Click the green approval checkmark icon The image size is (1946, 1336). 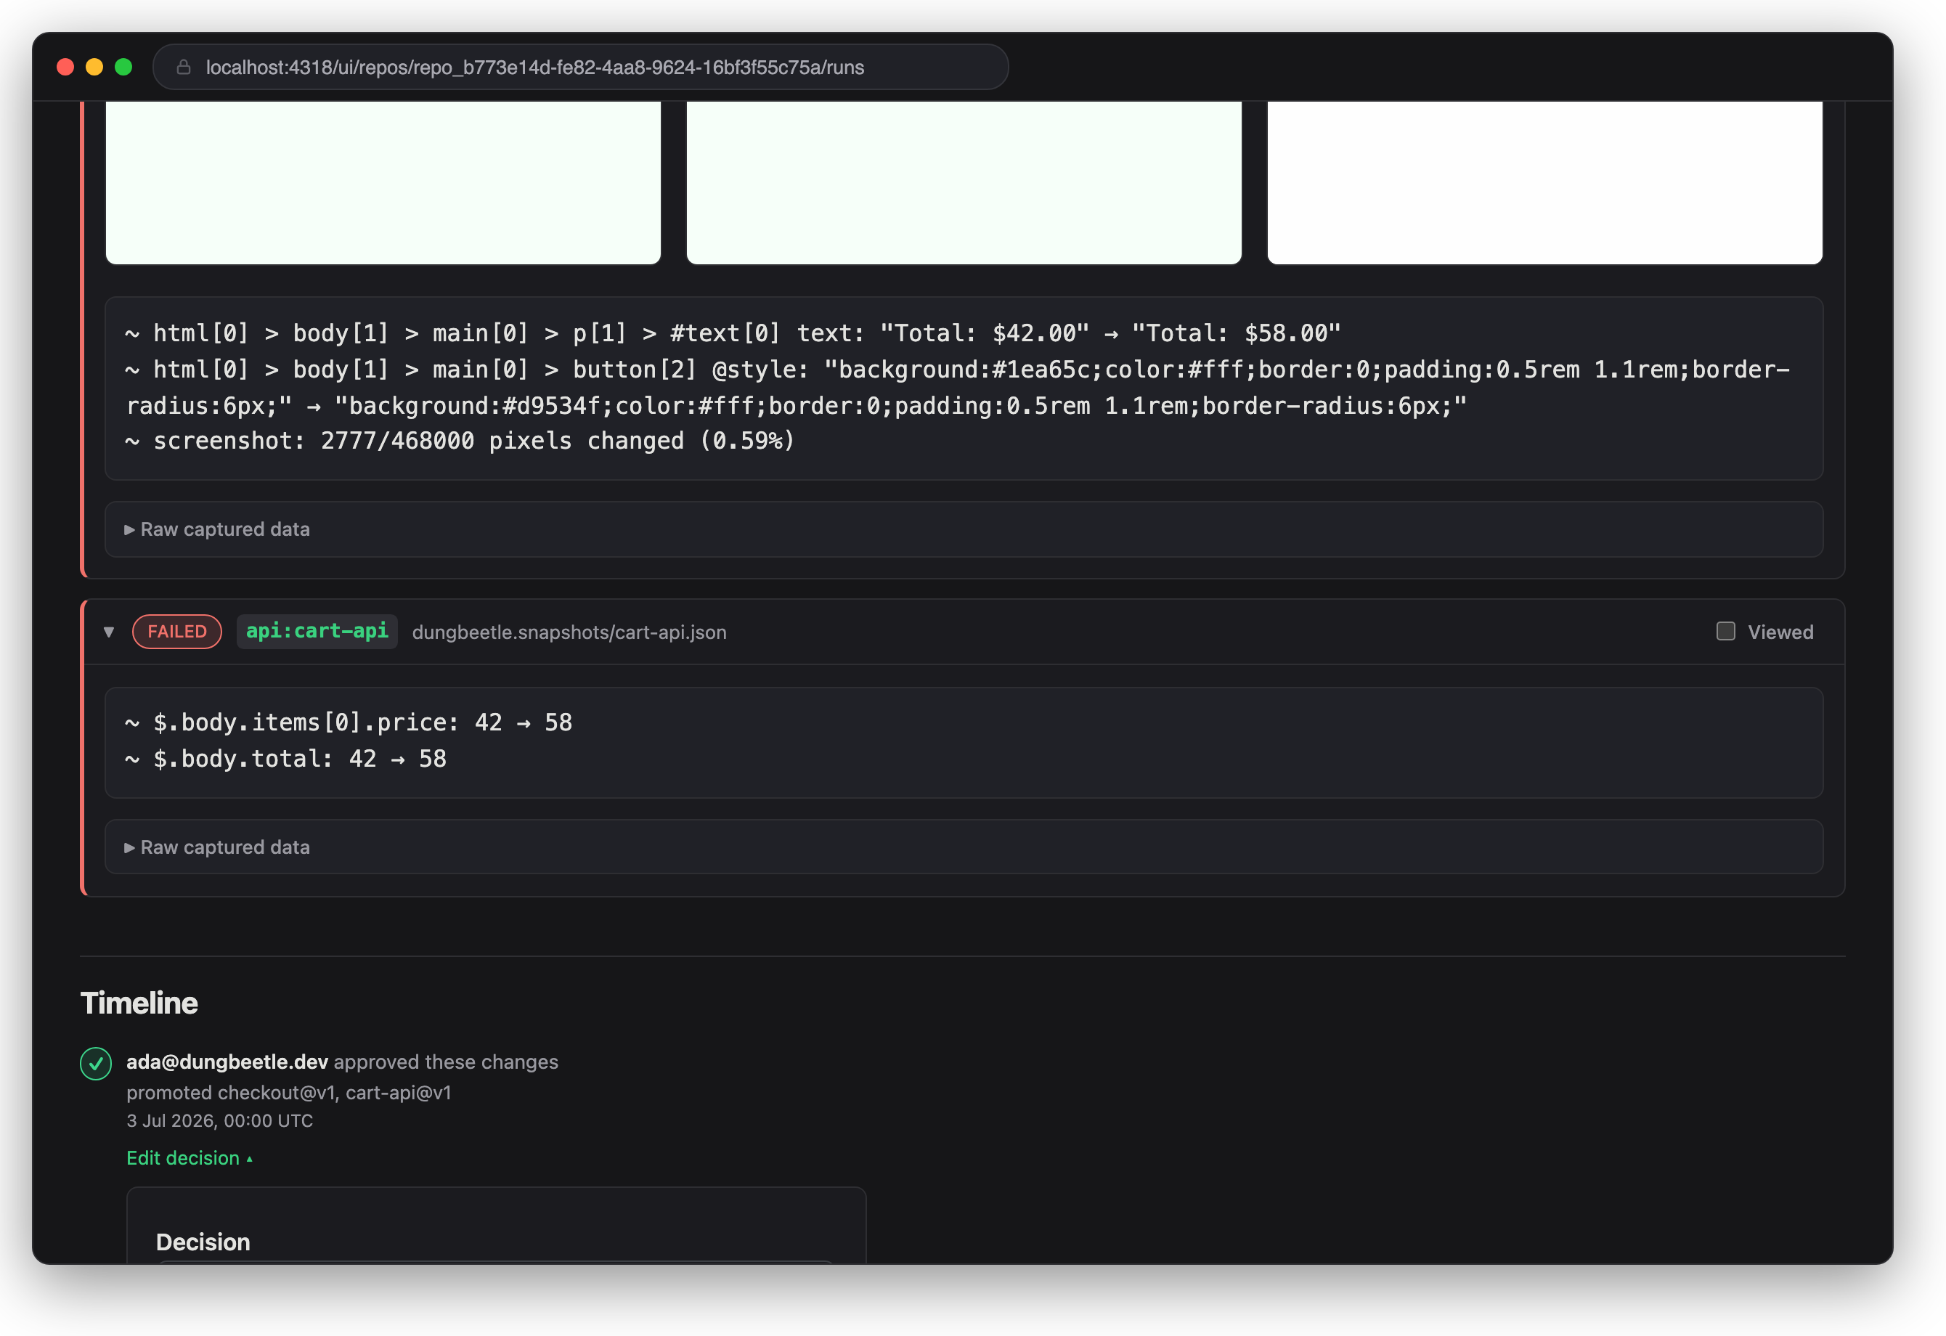tap(95, 1063)
